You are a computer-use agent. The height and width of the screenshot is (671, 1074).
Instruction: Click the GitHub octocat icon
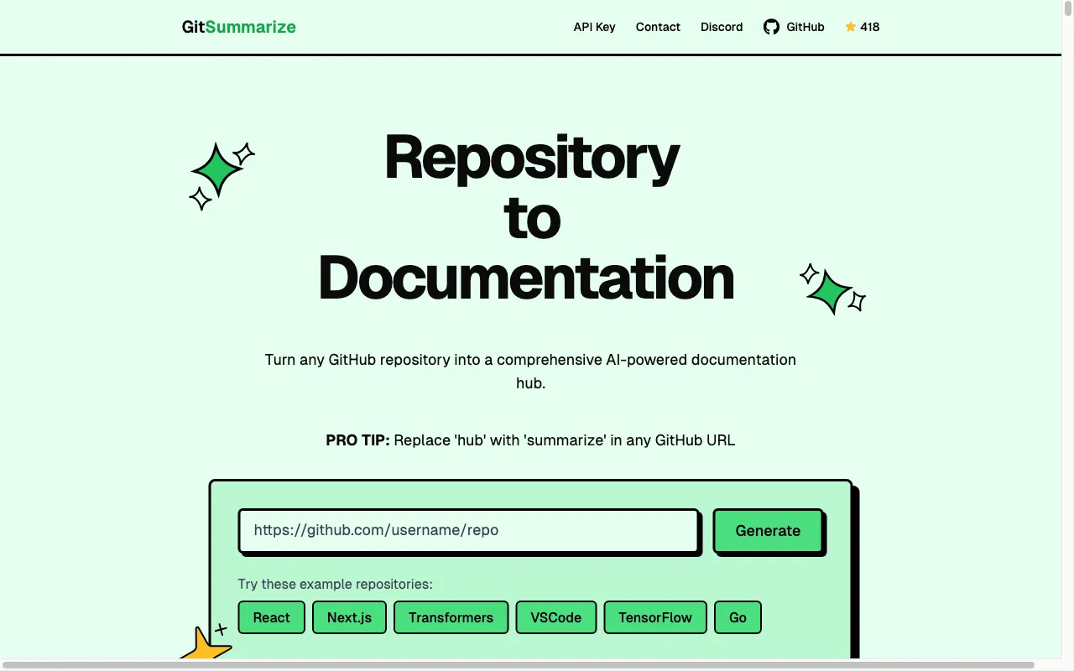click(771, 27)
